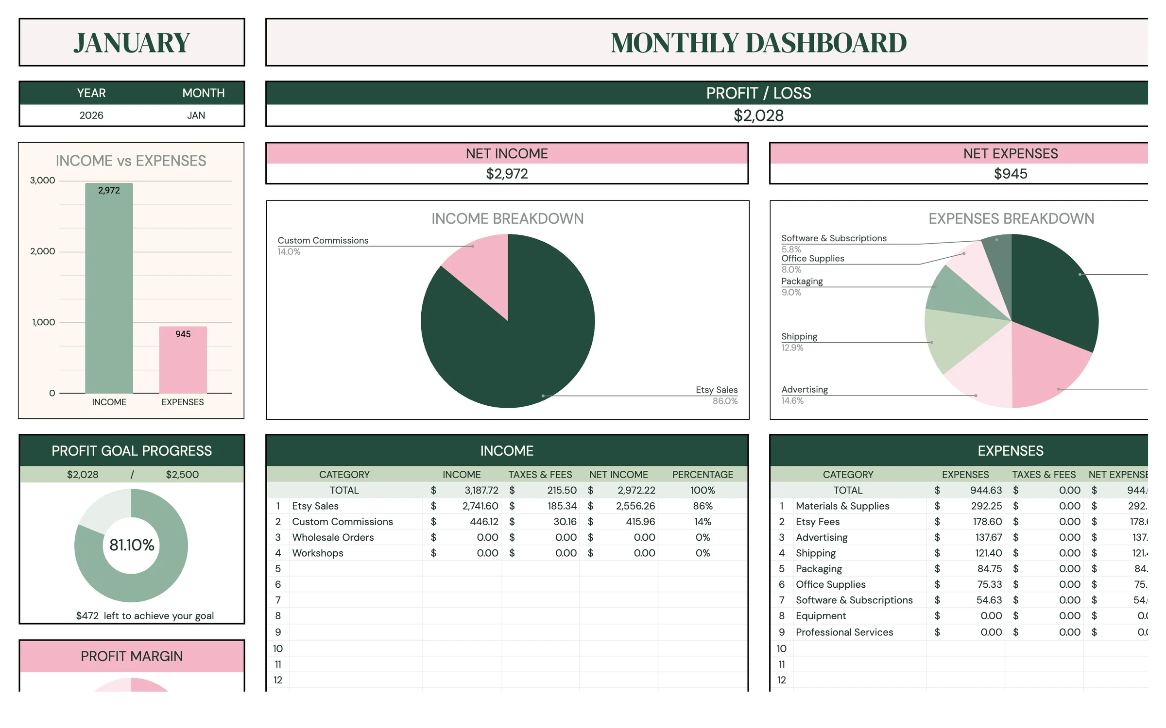Viewport: 1166px width, 728px height.
Task: Click the green INCOME bar labeled 2,972
Action: pyautogui.click(x=109, y=288)
